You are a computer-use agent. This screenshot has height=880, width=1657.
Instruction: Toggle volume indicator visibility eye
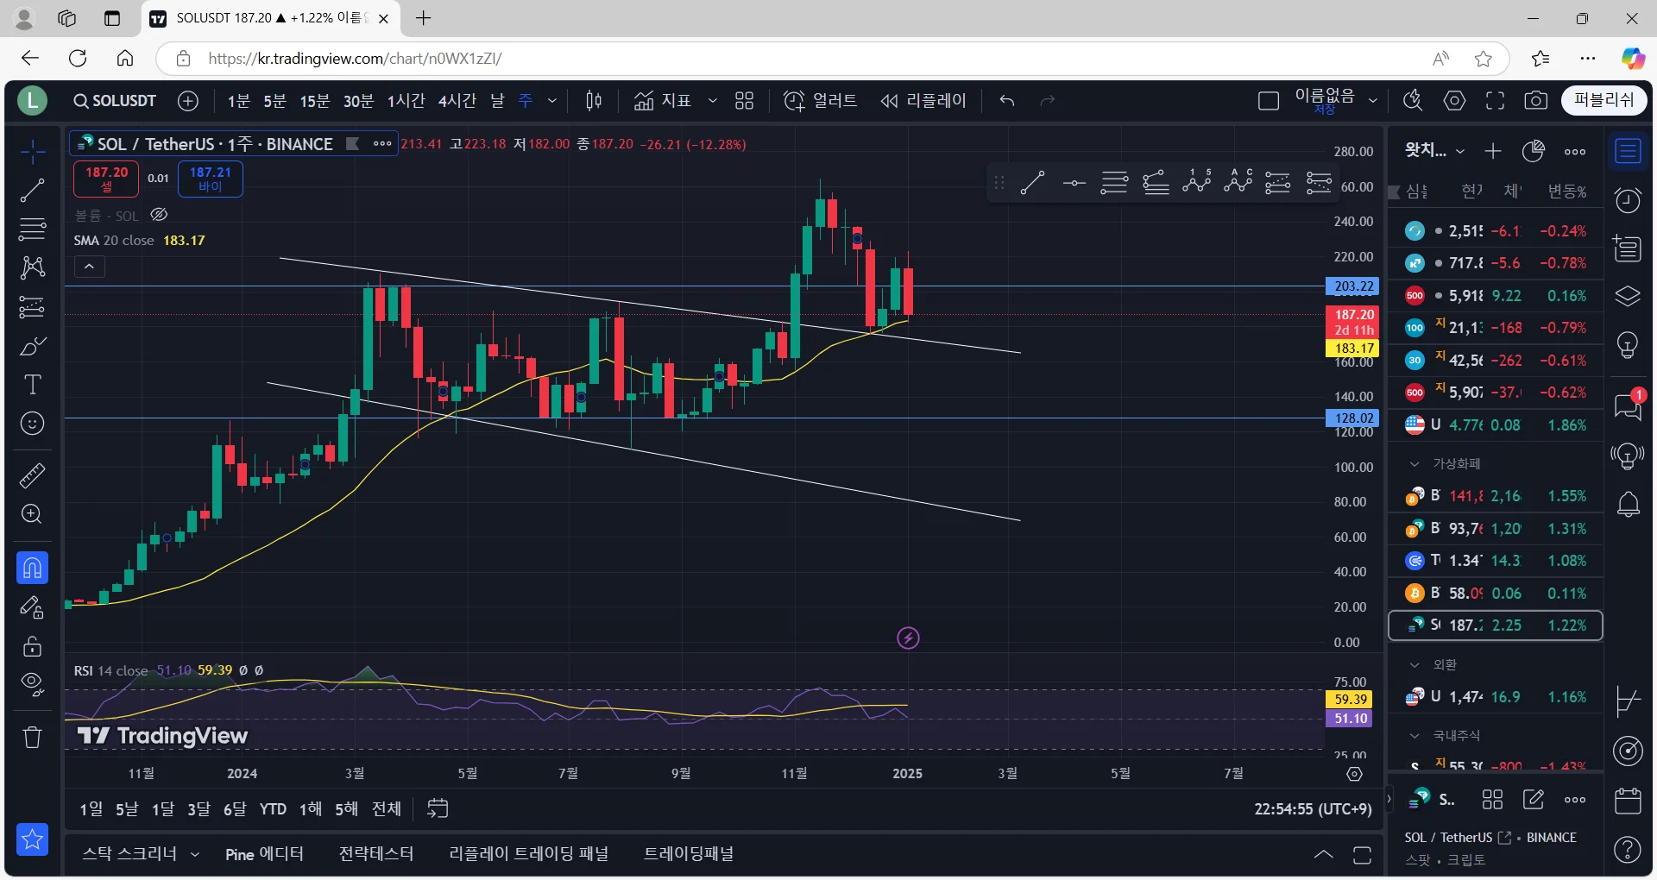coord(159,215)
